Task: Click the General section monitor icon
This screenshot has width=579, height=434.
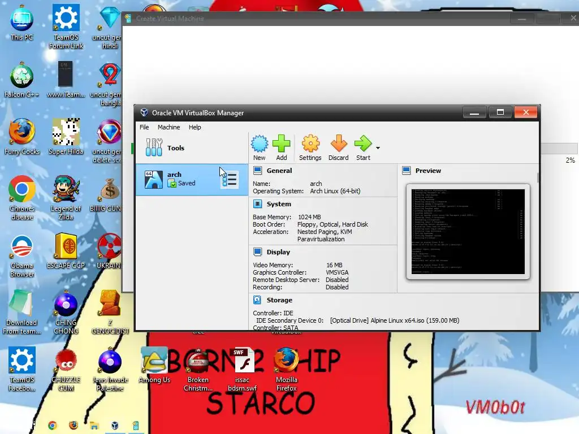Action: click(257, 171)
